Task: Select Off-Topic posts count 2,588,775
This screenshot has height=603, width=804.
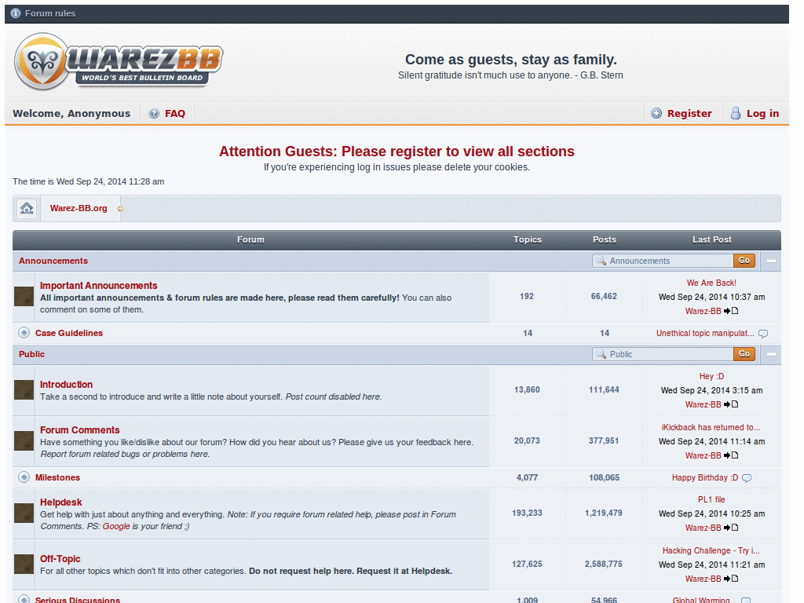Action: point(604,564)
